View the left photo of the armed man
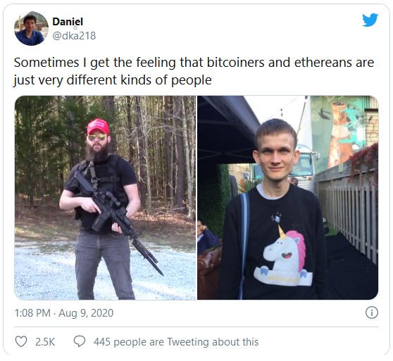This screenshot has height=361, width=393. coord(105,198)
